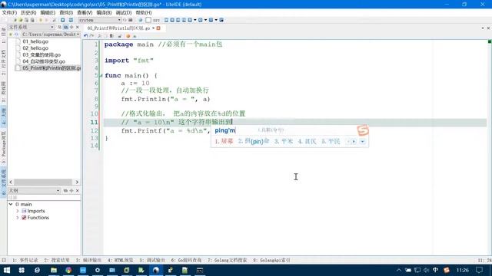
Task: Close the 大纲 outline panel
Action: [78, 191]
